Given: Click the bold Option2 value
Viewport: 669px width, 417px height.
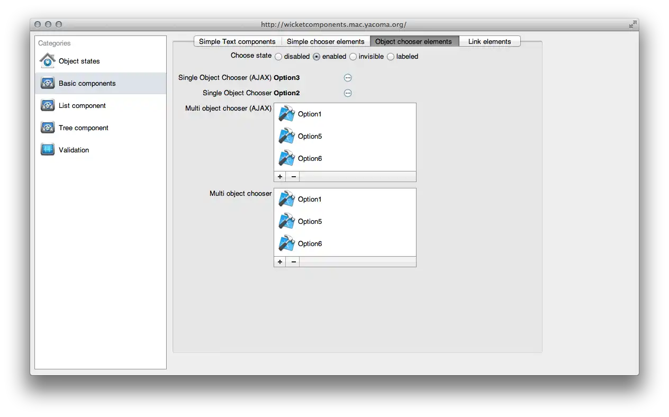Looking at the screenshot, I should tap(286, 93).
